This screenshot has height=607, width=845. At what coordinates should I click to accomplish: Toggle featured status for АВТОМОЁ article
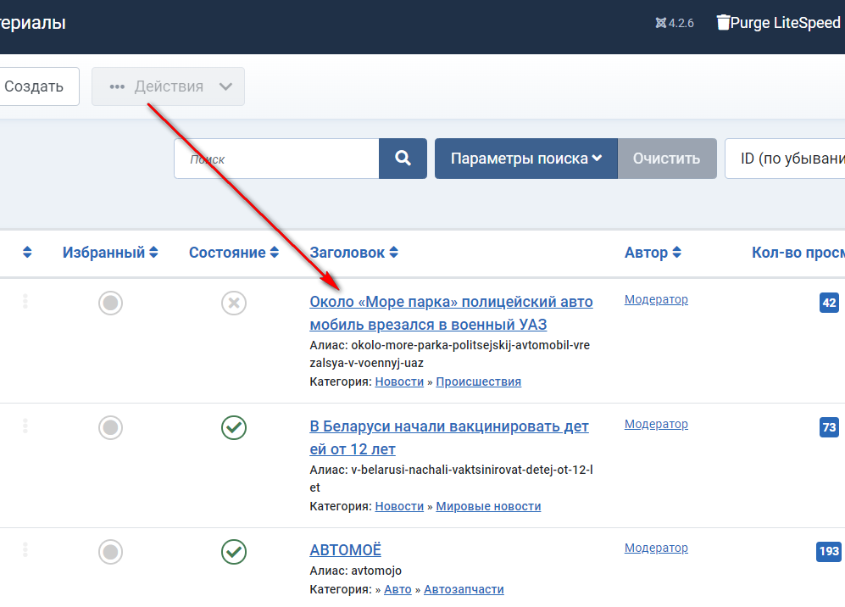[111, 552]
